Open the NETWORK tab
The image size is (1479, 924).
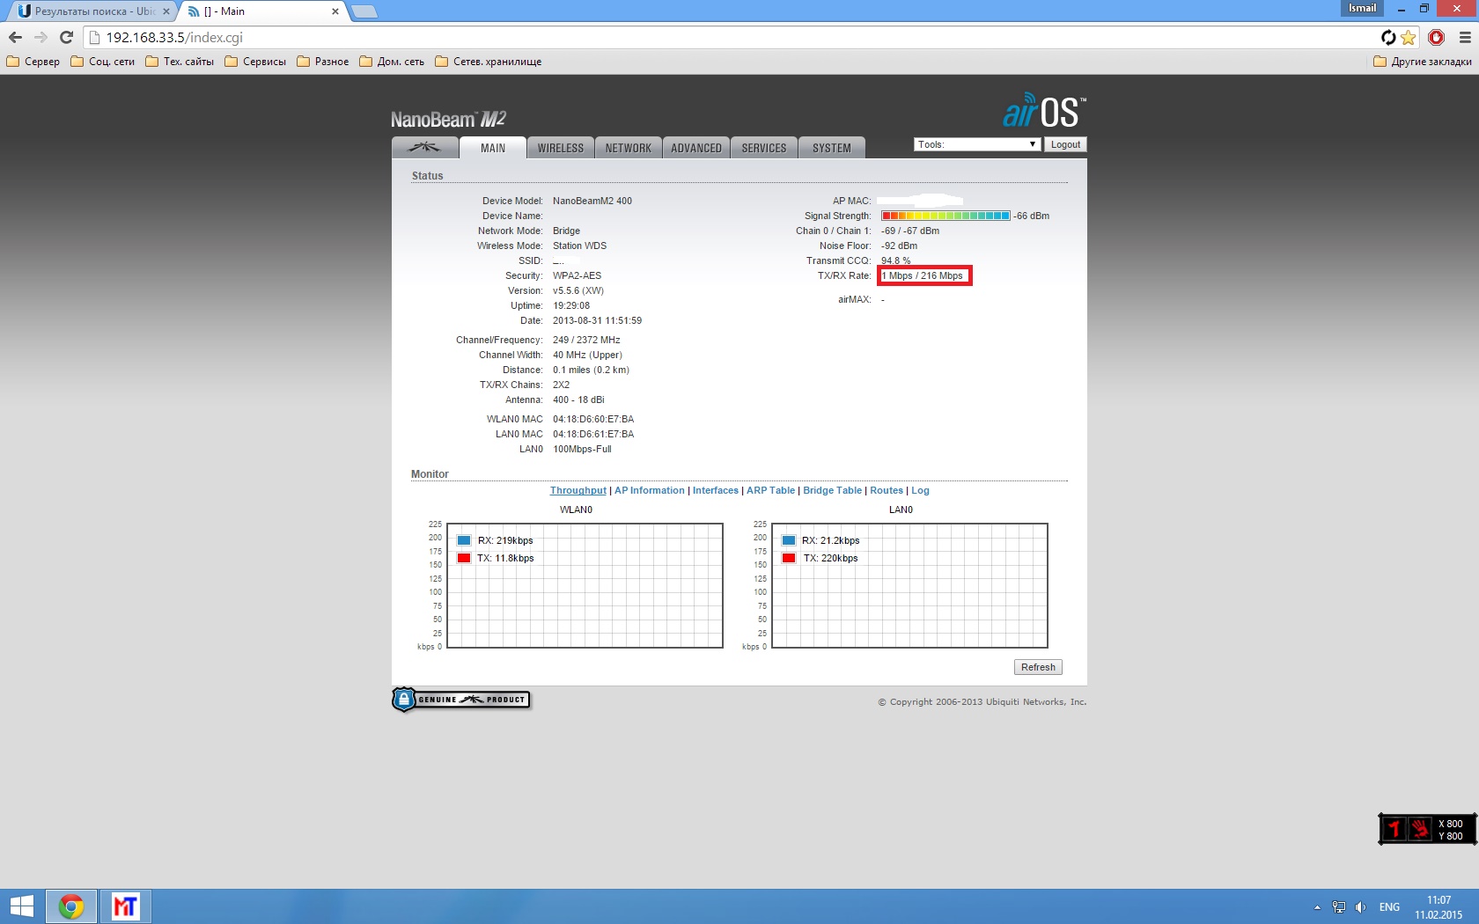coord(629,148)
